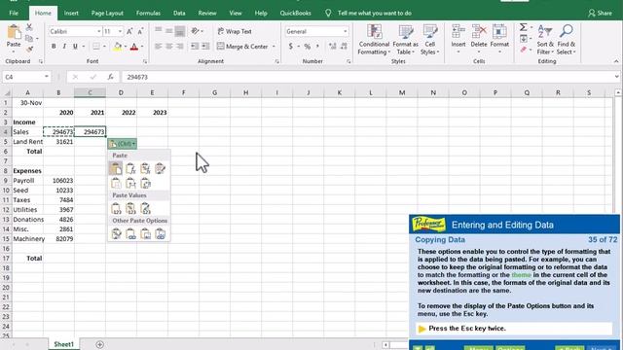Toggle Bold formatting

54,47
